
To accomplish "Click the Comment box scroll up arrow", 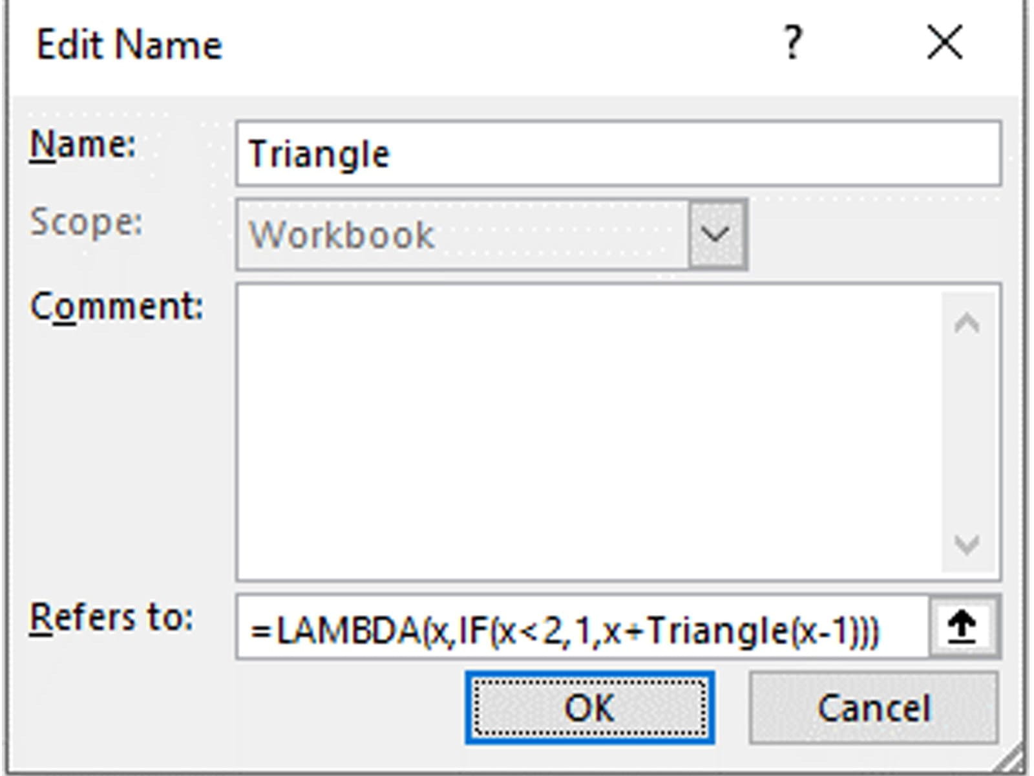I will 967,323.
